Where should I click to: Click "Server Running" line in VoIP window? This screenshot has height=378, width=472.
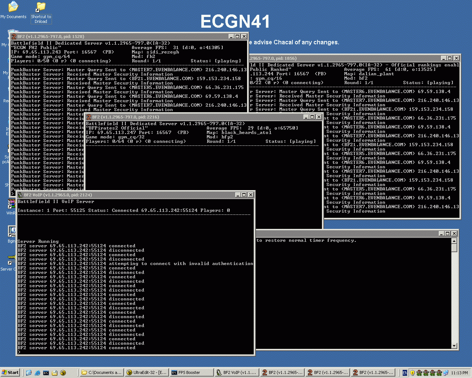[38, 241]
